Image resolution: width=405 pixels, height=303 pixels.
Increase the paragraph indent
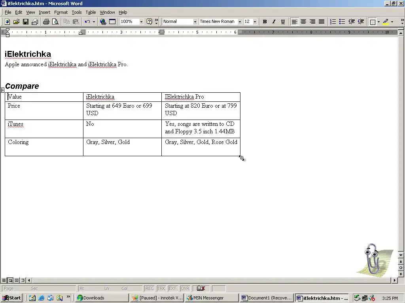[x=361, y=22]
